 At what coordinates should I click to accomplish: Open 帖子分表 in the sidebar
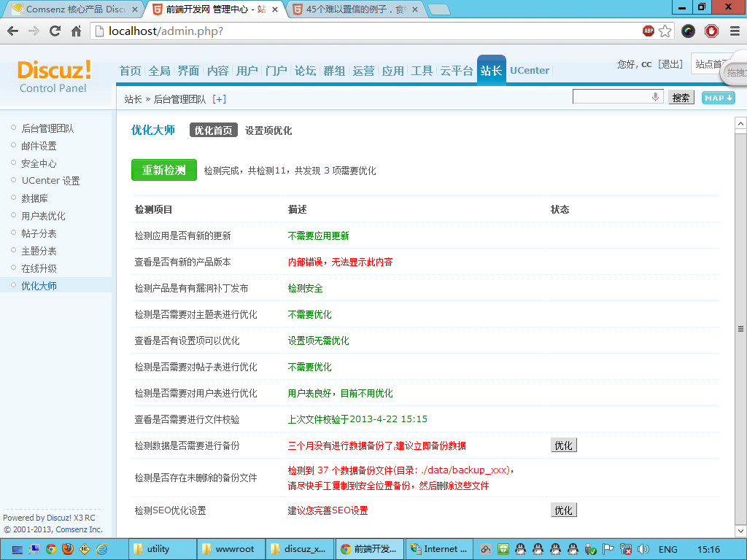pyautogui.click(x=39, y=234)
